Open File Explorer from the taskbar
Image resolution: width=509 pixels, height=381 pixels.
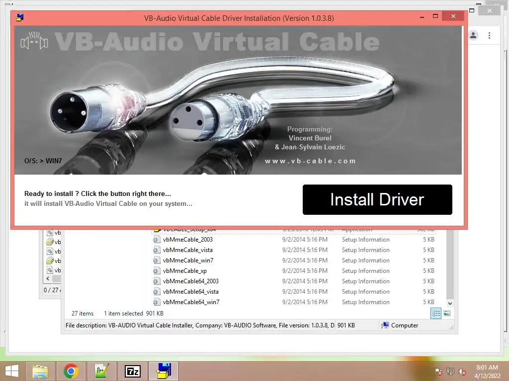(40, 371)
